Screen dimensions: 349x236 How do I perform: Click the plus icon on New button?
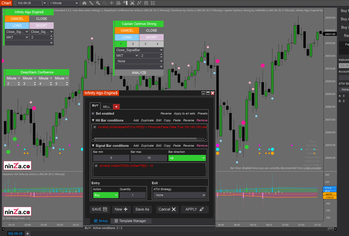126,209
